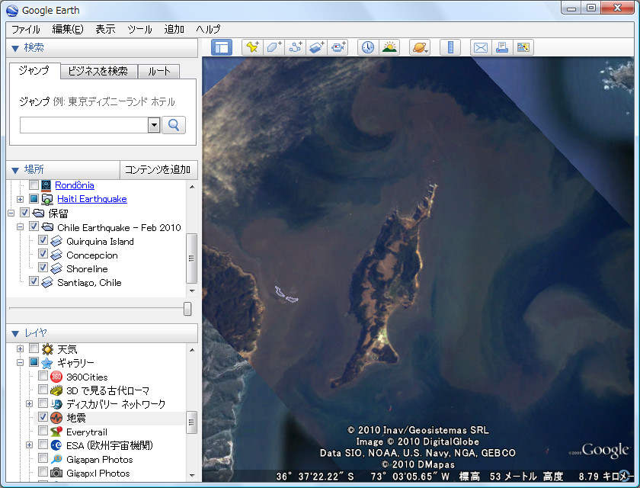Click in the ジャンプ search input field
640x488 pixels.
(x=84, y=125)
